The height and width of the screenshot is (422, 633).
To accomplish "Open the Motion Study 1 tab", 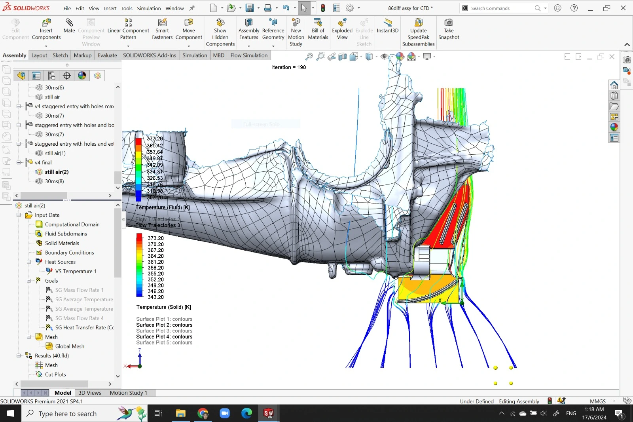I will point(129,393).
